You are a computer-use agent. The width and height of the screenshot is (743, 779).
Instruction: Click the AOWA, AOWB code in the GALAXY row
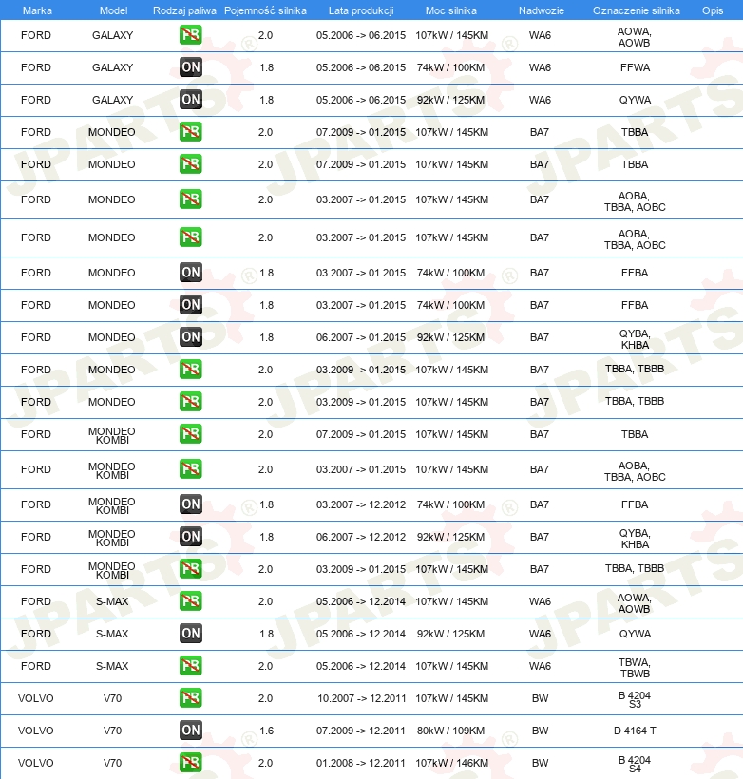634,37
